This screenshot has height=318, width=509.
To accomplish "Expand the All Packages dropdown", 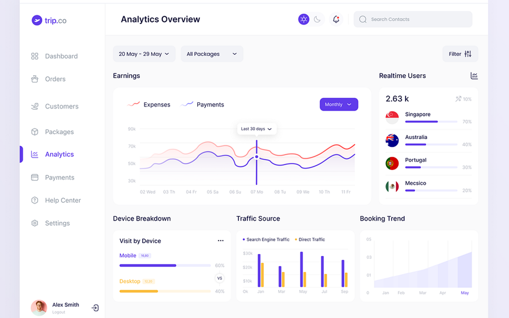I will click(x=212, y=54).
